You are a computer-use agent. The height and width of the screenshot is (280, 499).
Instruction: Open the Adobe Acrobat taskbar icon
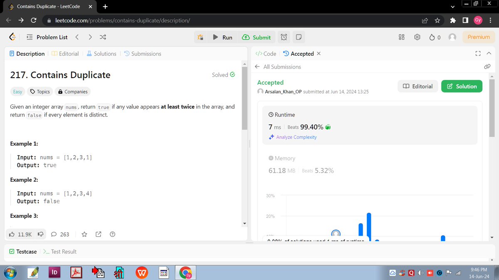pos(76,273)
